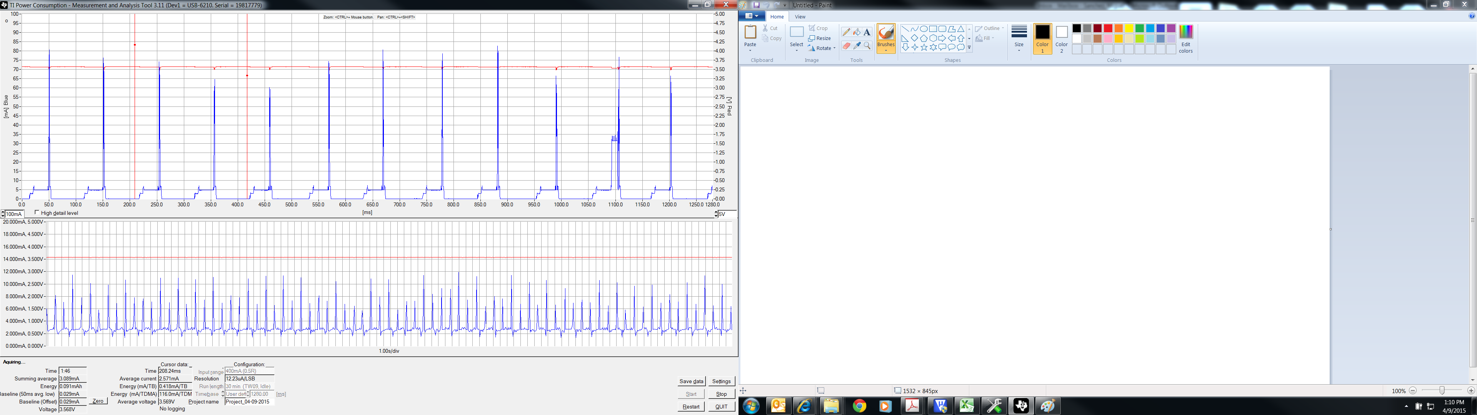Open the 5V voltage range selector
The height and width of the screenshot is (415, 1477).
pos(725,214)
